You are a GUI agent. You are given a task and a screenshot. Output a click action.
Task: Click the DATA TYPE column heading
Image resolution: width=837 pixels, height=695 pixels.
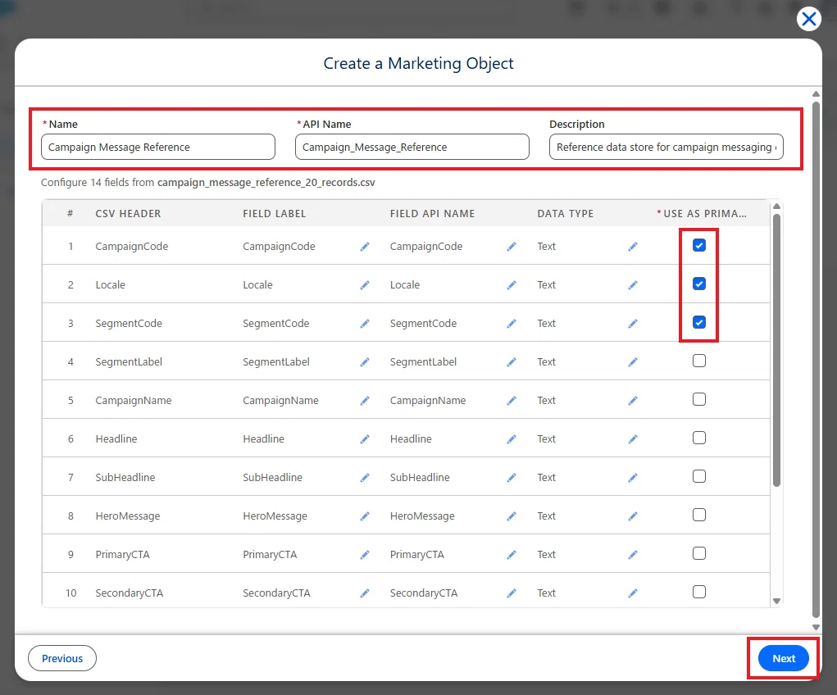tap(566, 214)
